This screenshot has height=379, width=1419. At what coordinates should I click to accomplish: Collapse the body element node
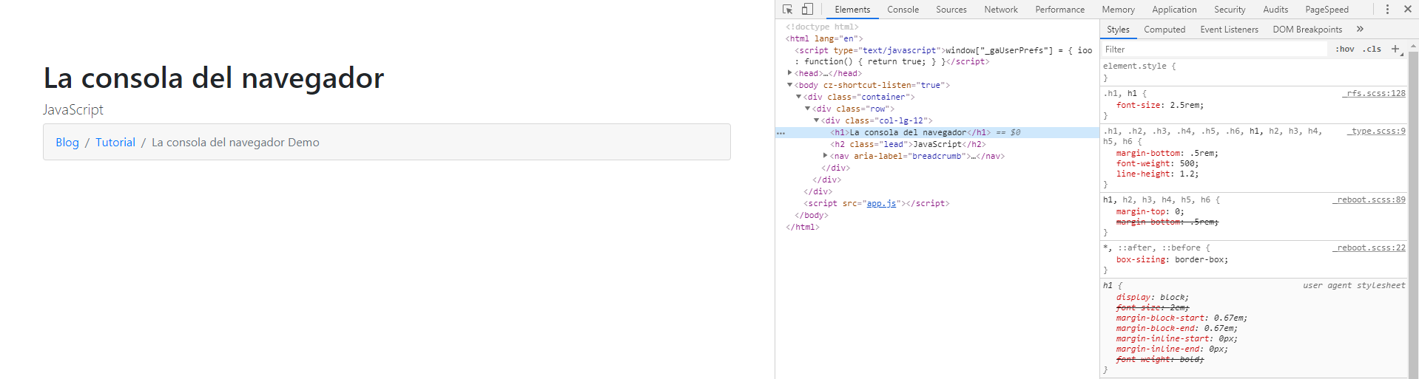[x=790, y=85]
